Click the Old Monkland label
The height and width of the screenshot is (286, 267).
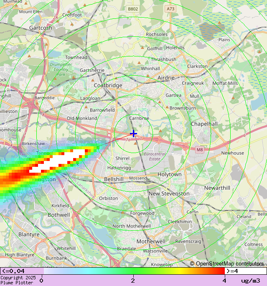(x=82, y=118)
